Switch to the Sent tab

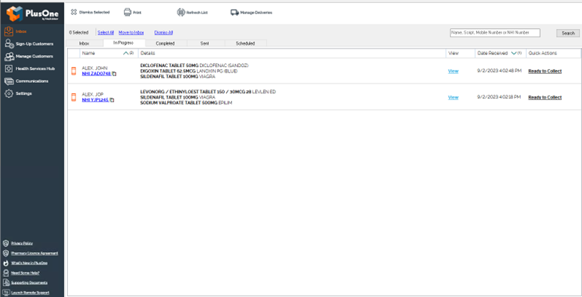click(x=205, y=43)
